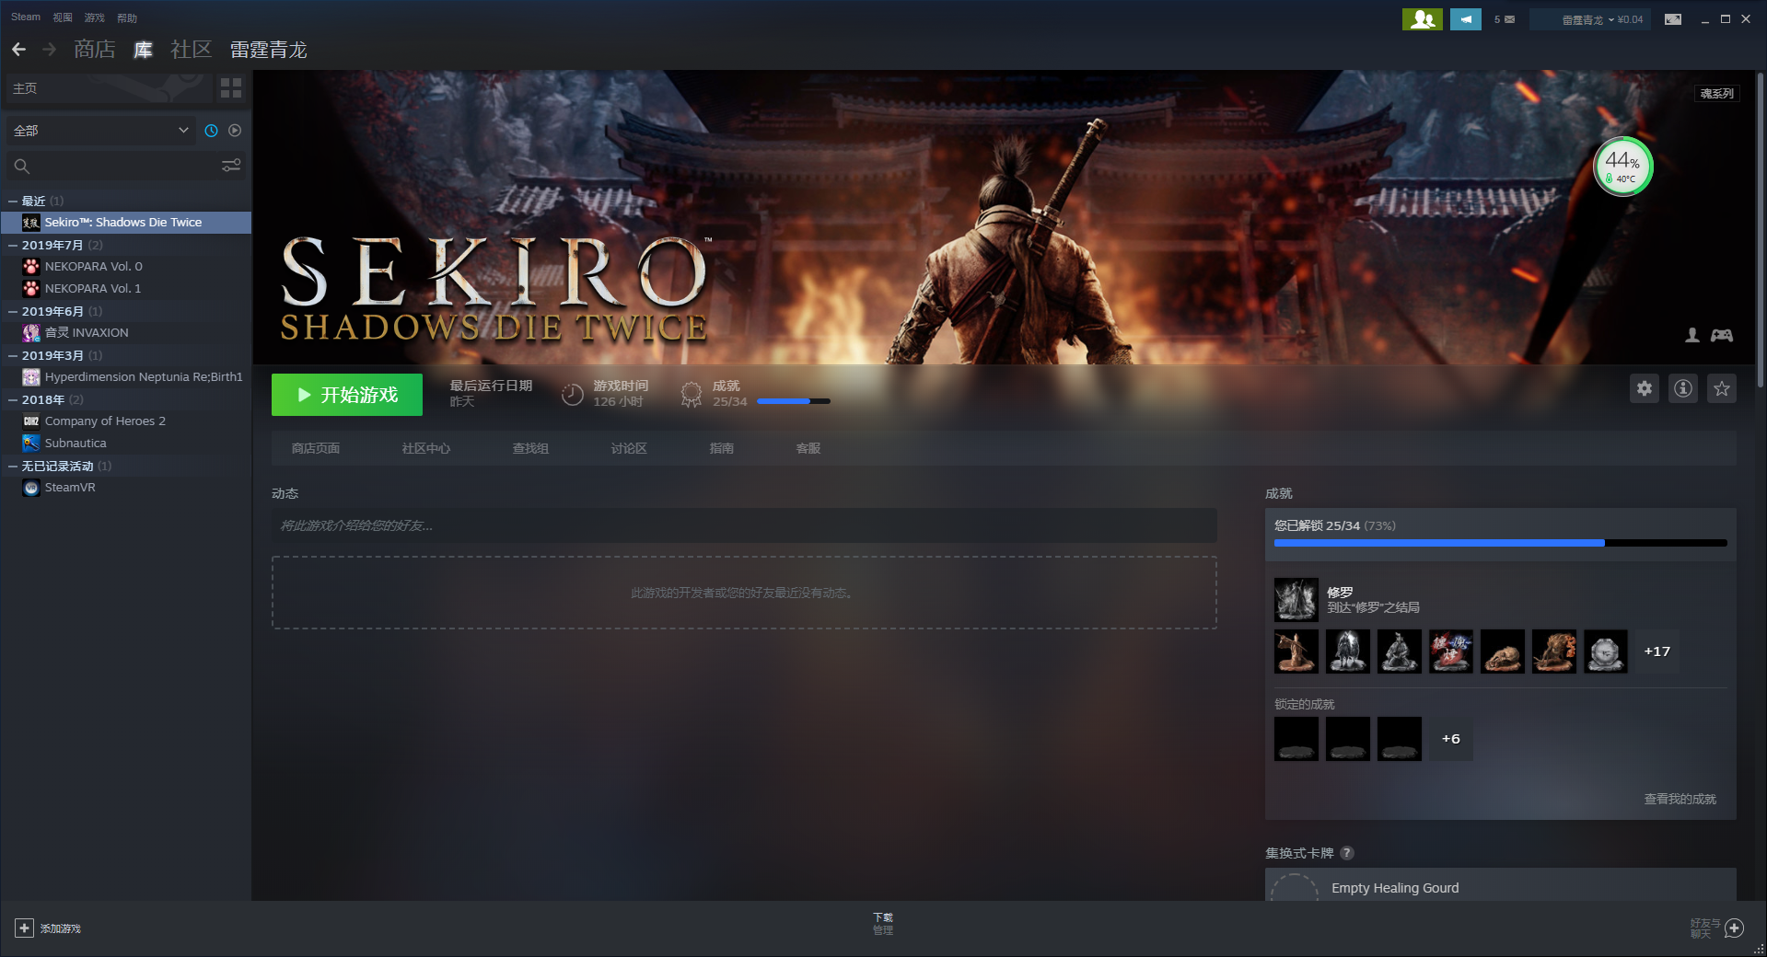1767x957 pixels.
Task: Click the 您已解锁 25/34 progress bar
Action: (x=1501, y=543)
